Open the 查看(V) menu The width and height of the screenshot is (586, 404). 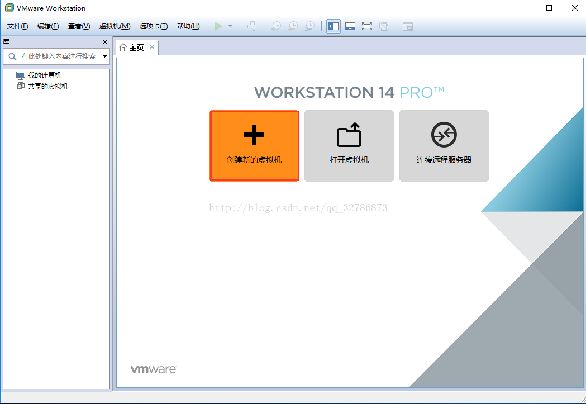pyautogui.click(x=79, y=26)
